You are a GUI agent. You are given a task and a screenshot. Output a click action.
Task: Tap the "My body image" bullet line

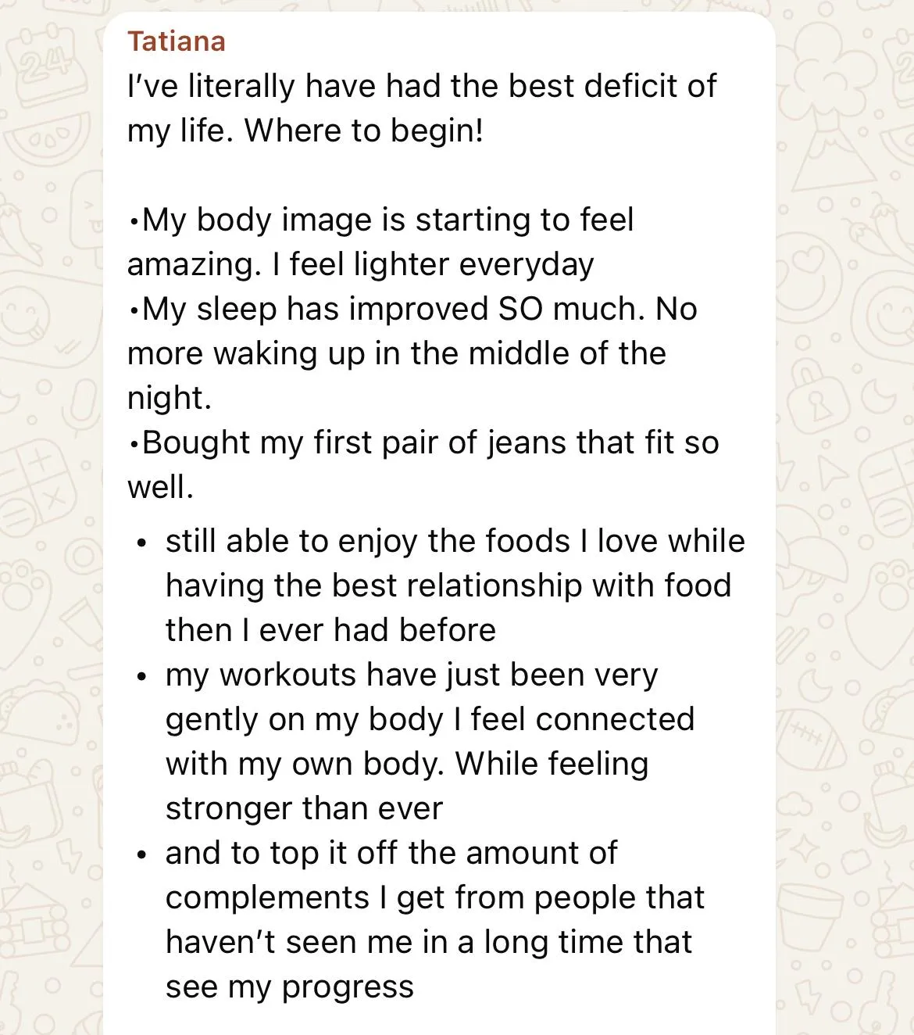[380, 220]
